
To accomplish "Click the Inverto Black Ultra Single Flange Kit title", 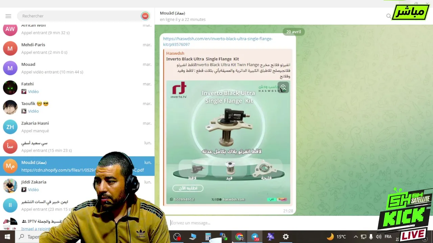I will coord(202,59).
